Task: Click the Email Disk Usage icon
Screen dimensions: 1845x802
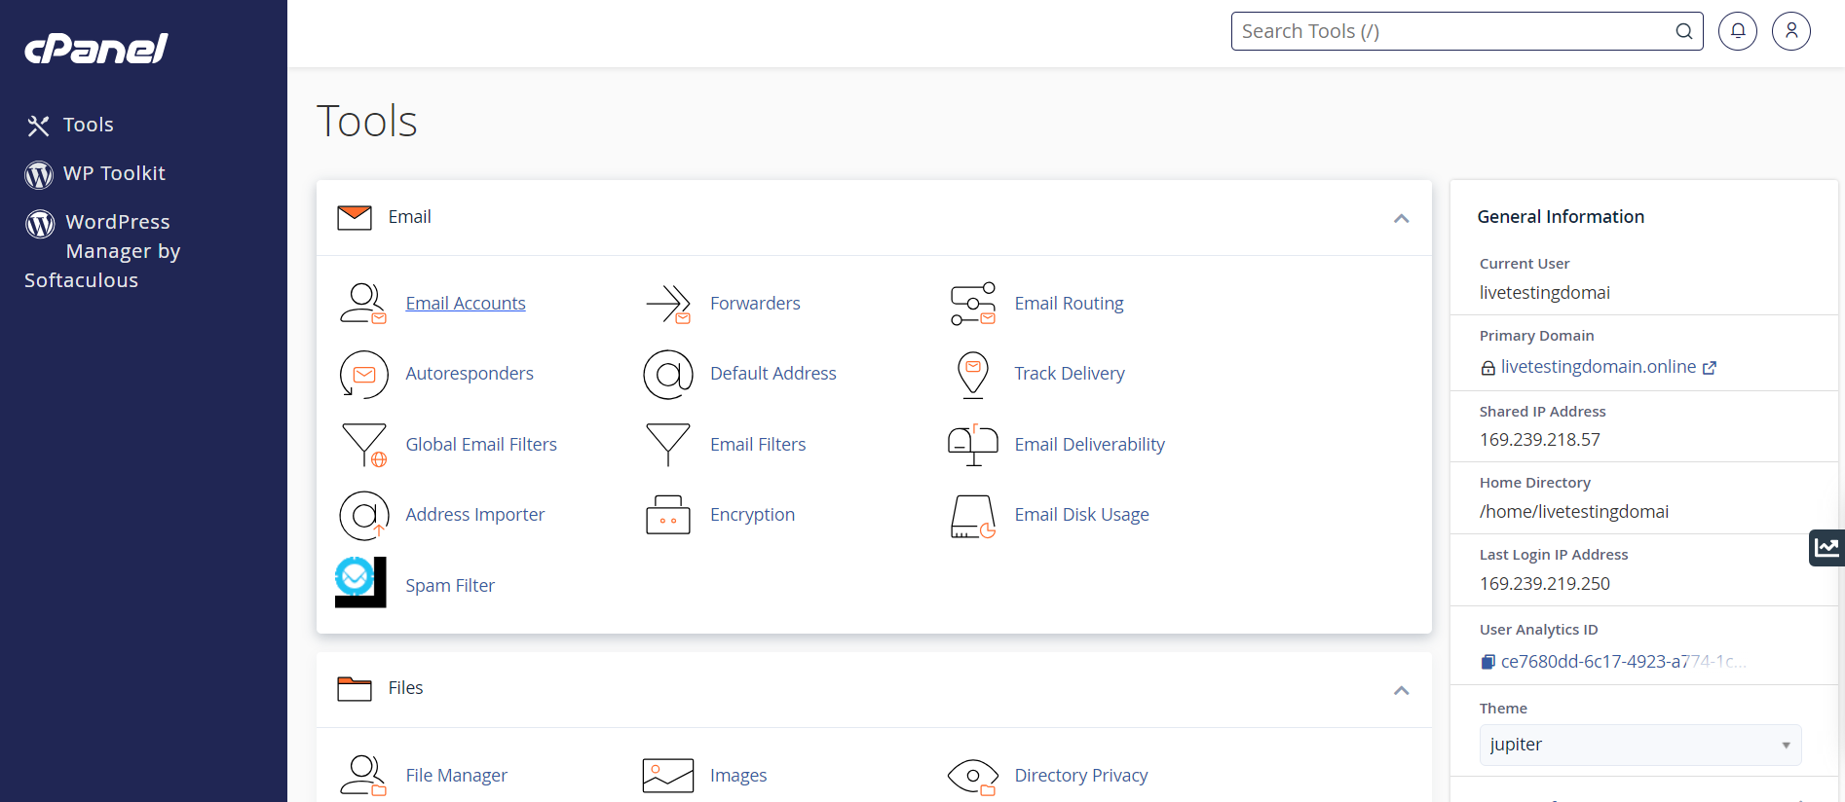Action: point(973,516)
